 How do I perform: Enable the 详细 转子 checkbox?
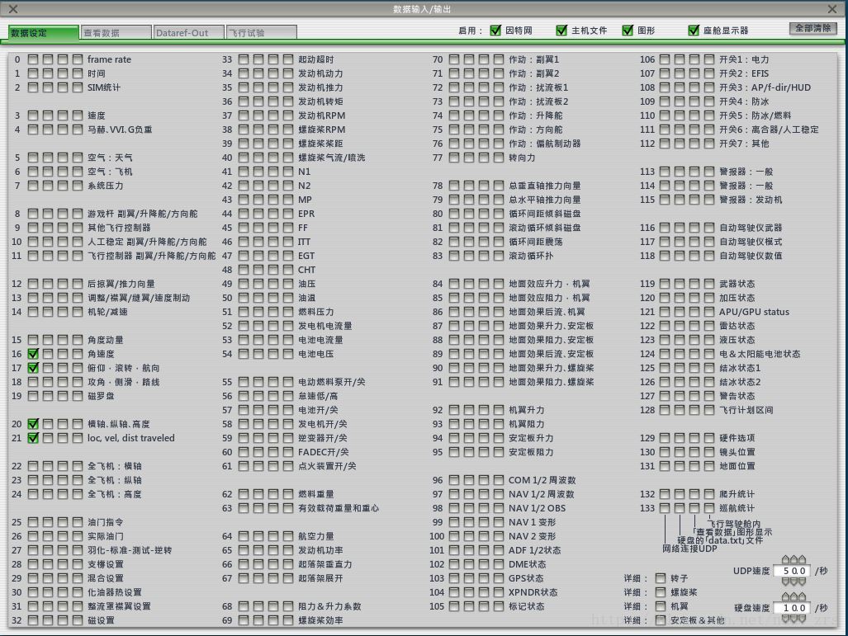(661, 578)
